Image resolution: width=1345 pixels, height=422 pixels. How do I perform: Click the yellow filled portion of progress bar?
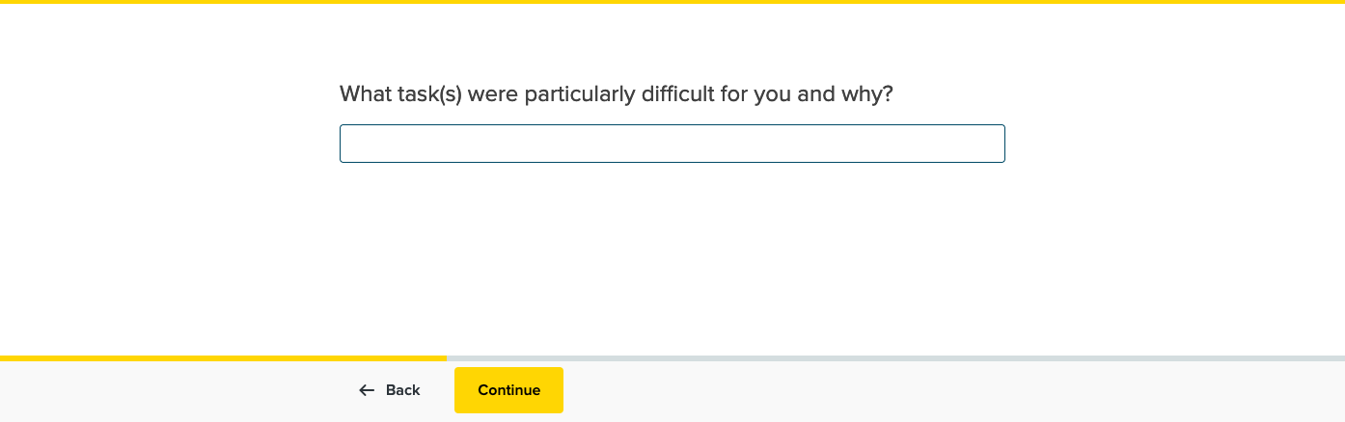tap(222, 358)
